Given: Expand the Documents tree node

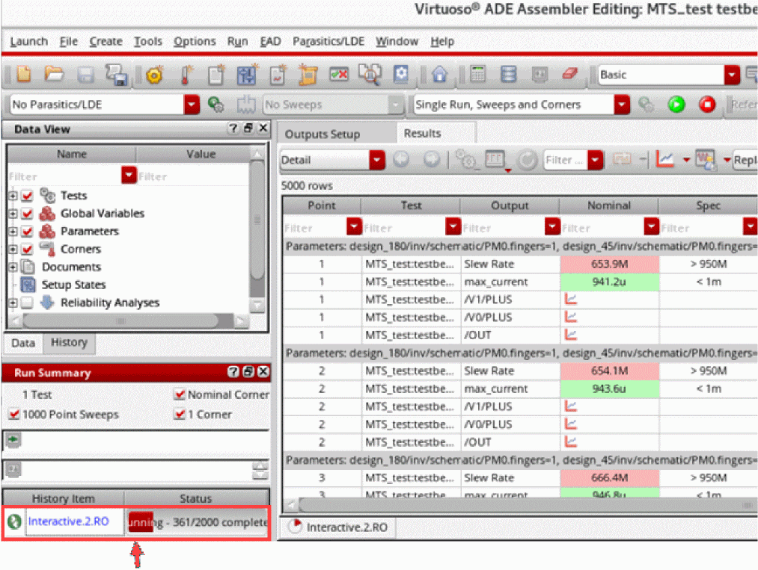Looking at the screenshot, I should pos(13,267).
